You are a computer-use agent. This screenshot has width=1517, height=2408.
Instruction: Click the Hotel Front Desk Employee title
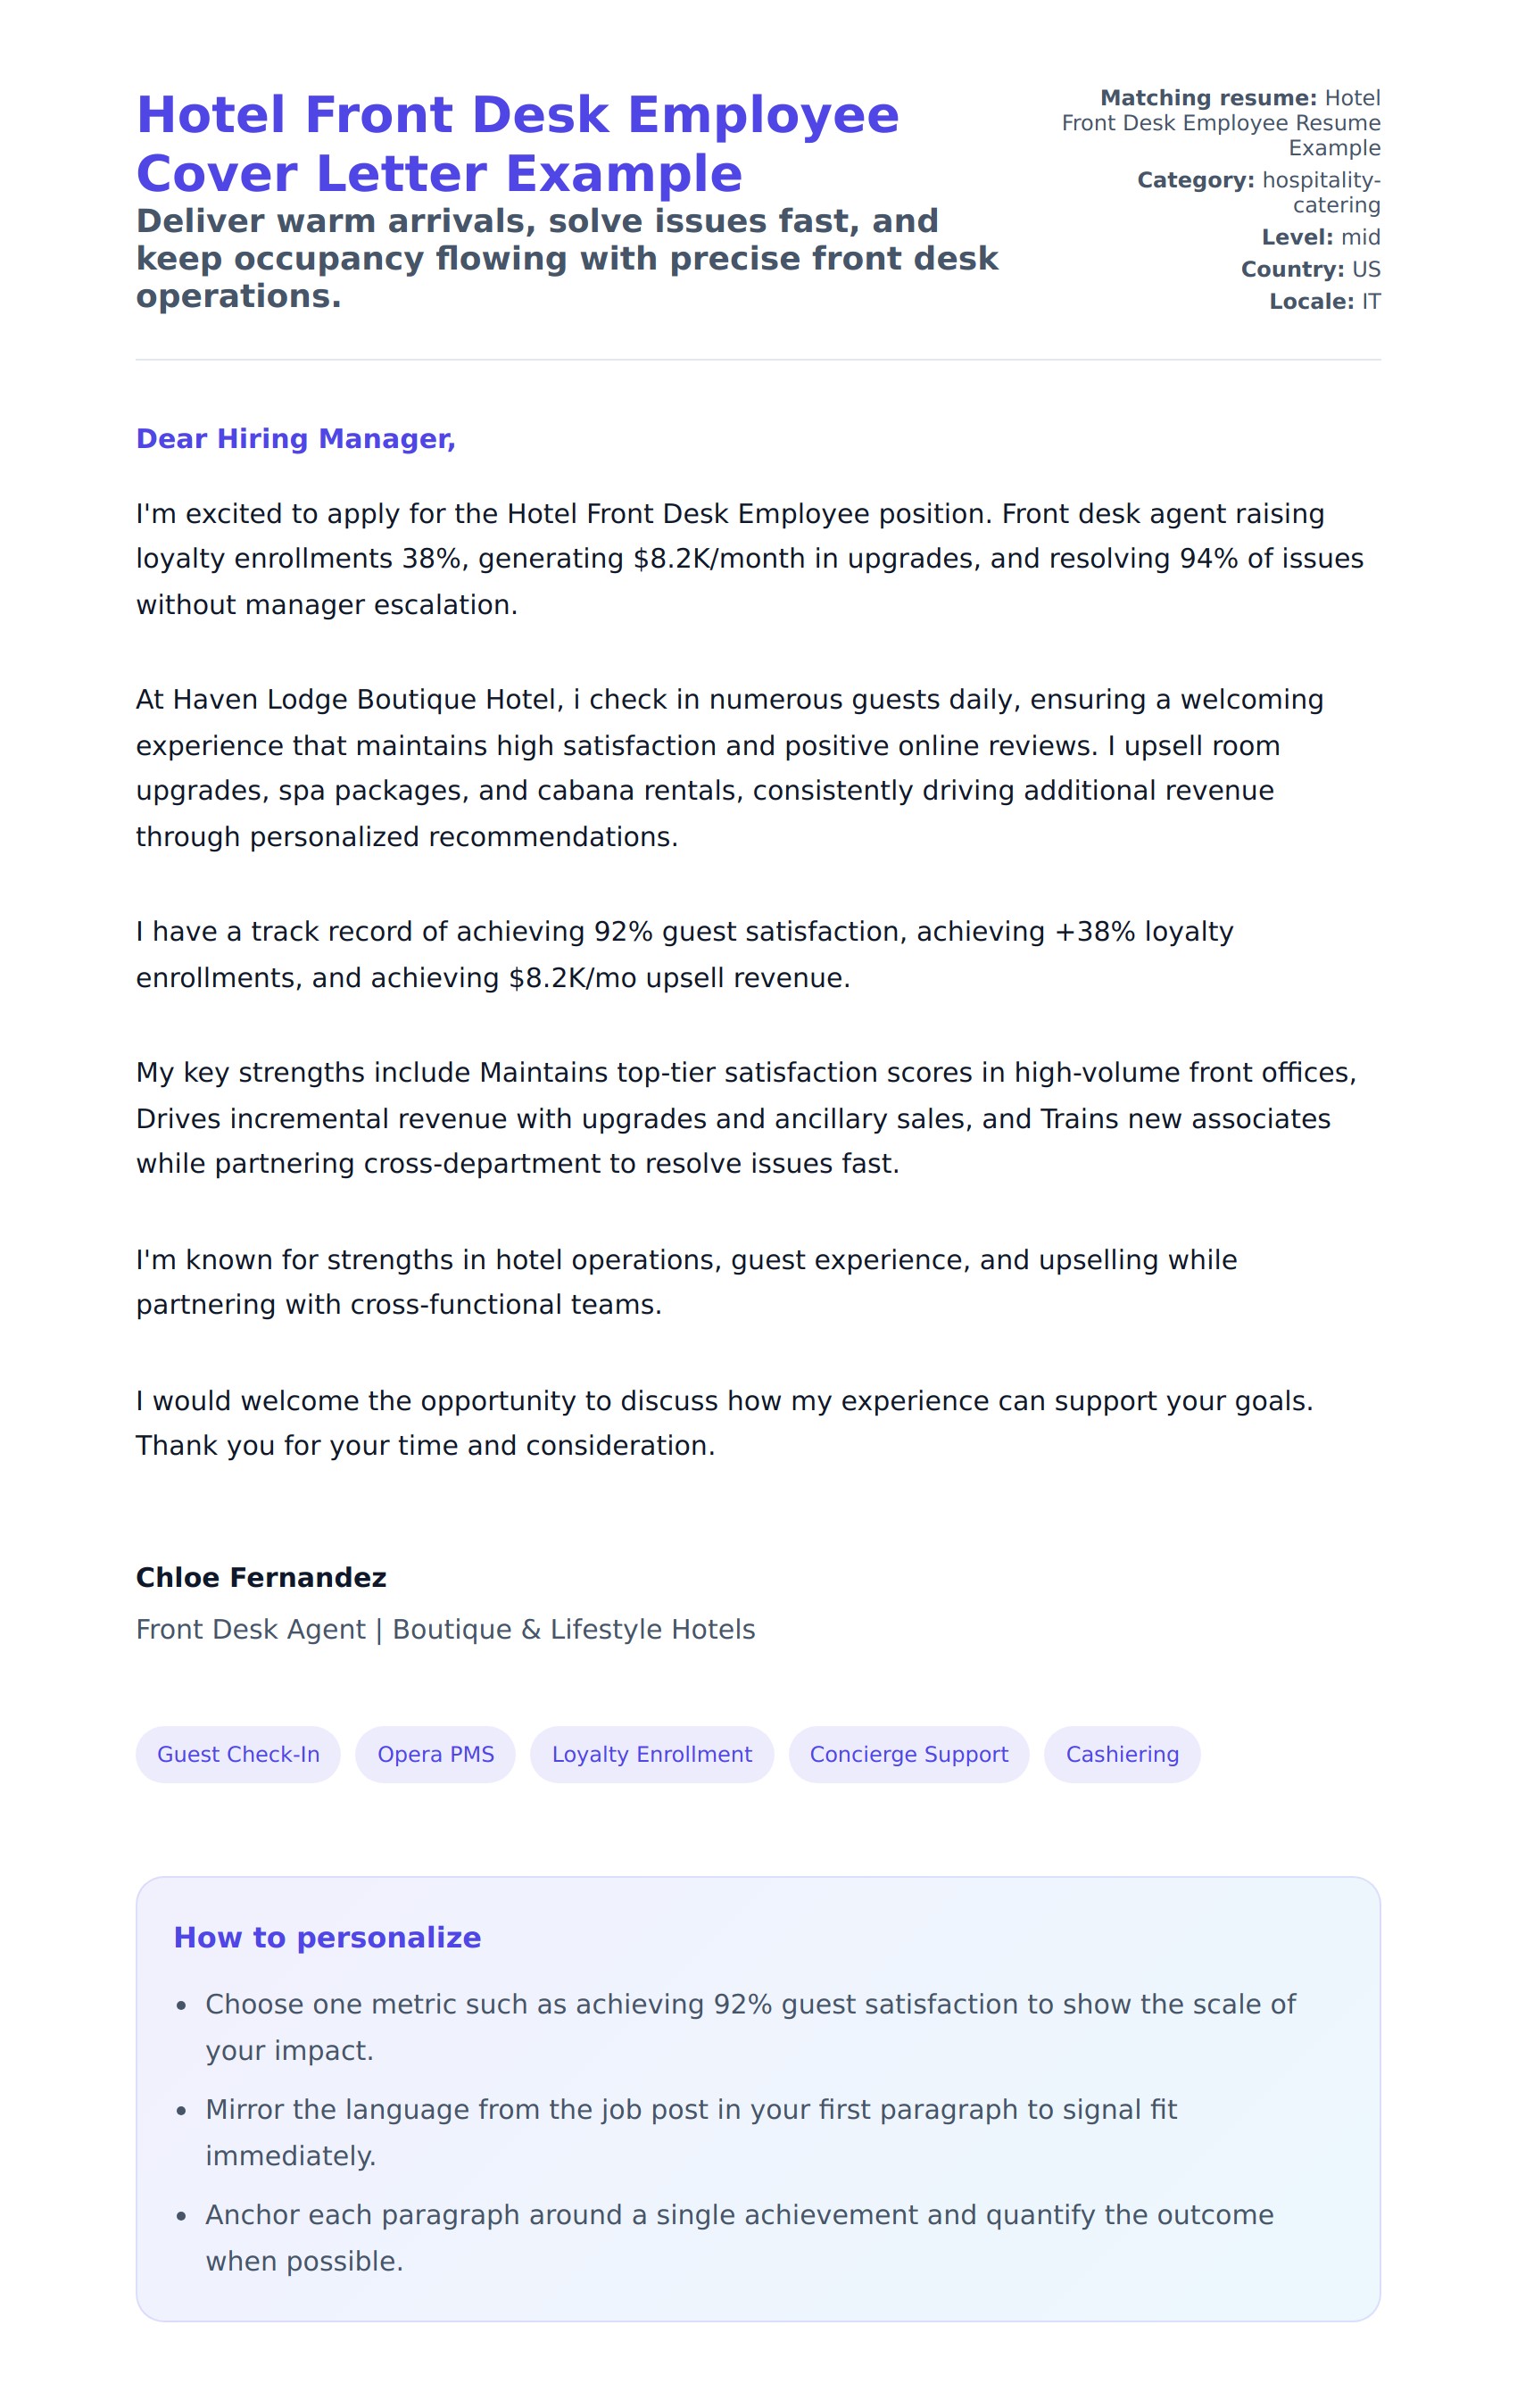(517, 144)
